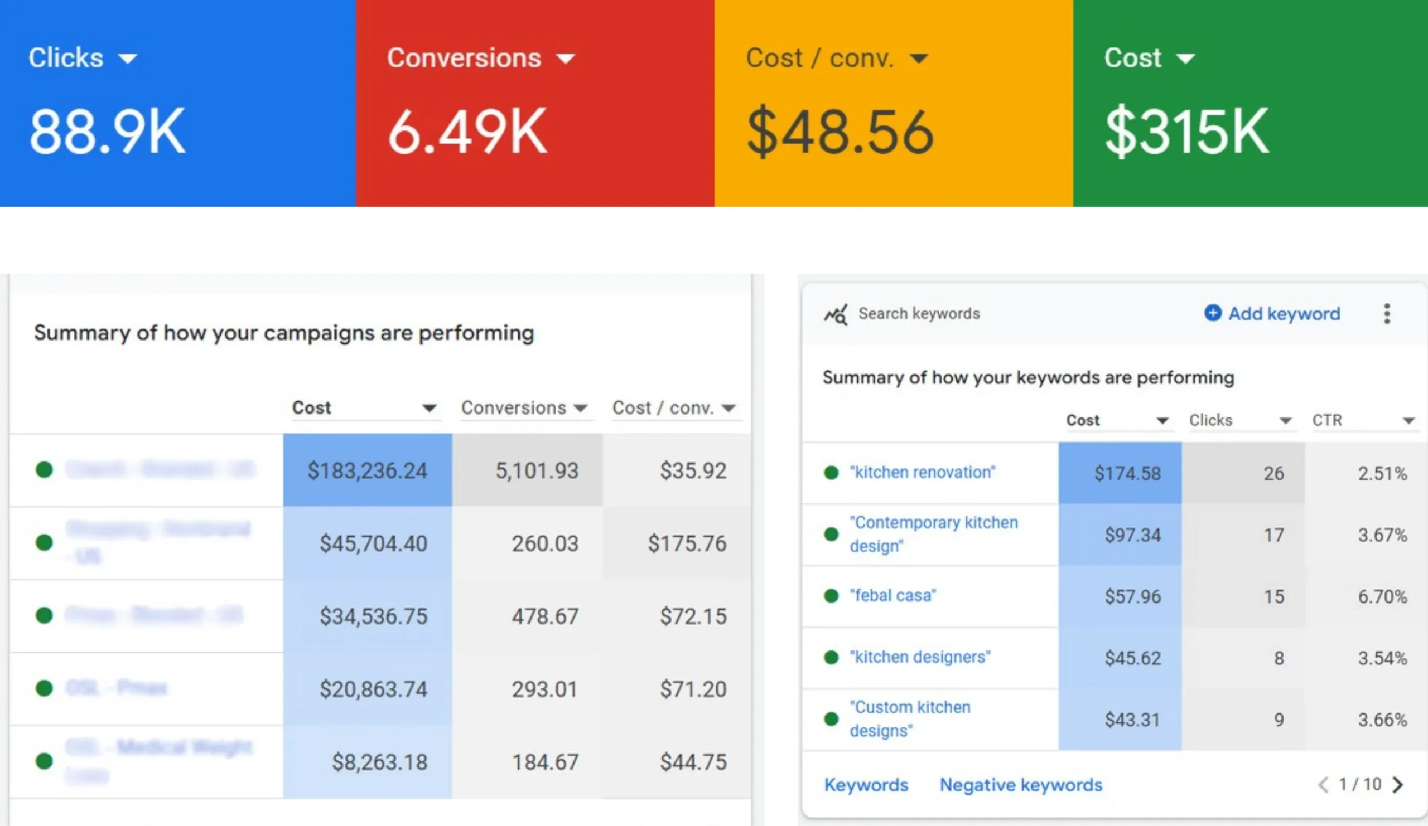This screenshot has width=1428, height=826.
Task: Click the Search keywords chart icon
Action: coord(835,314)
